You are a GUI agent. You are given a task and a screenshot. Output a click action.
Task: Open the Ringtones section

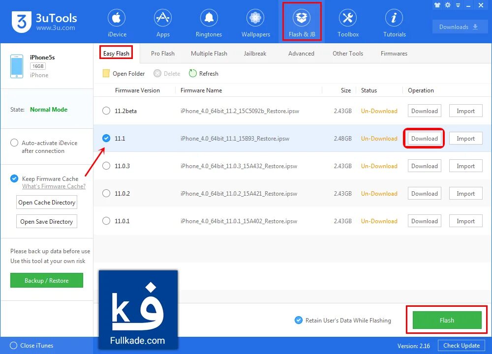point(209,23)
